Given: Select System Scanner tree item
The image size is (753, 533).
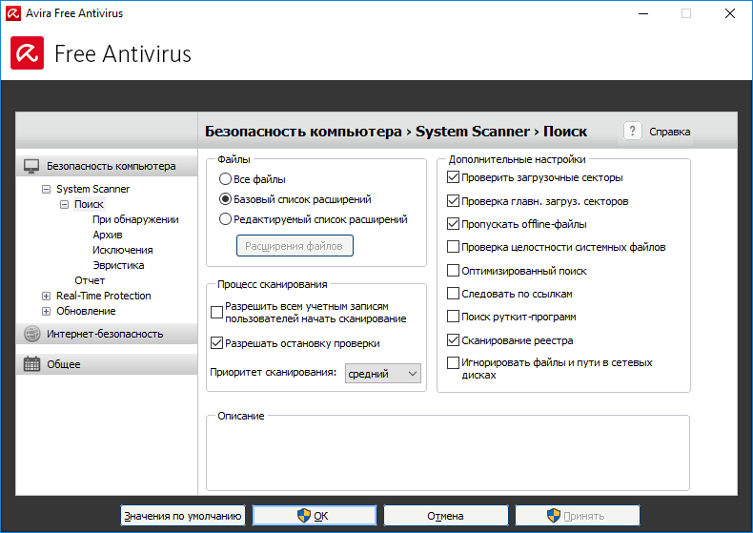Looking at the screenshot, I should [92, 189].
